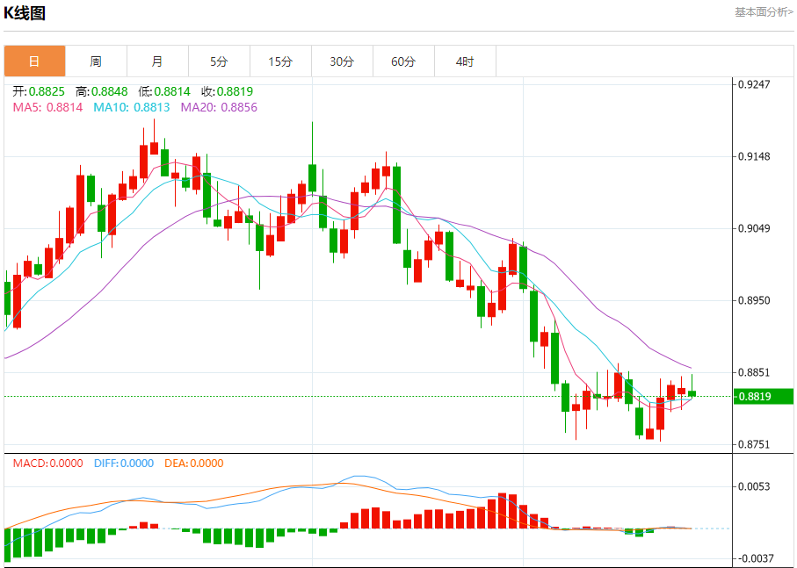Click the open price 开:0.8825
797x568 pixels.
coord(39,91)
